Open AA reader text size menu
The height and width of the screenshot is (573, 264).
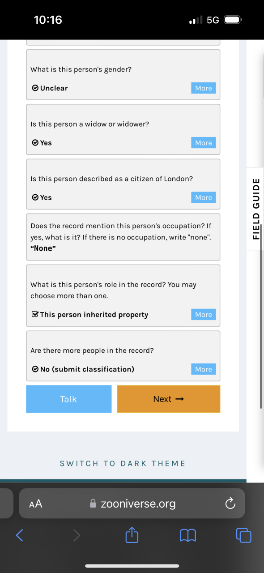[35, 504]
